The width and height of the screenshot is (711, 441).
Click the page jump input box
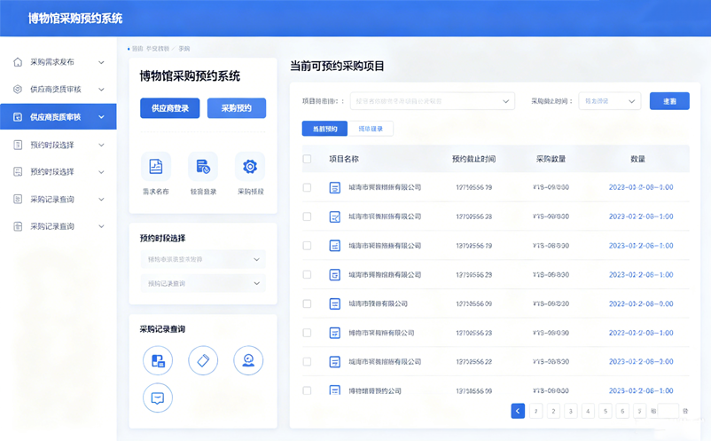click(668, 411)
